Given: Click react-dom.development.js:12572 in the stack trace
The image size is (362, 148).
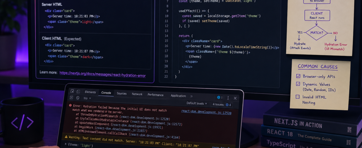Looking at the screenshot, I should tap(157, 122).
